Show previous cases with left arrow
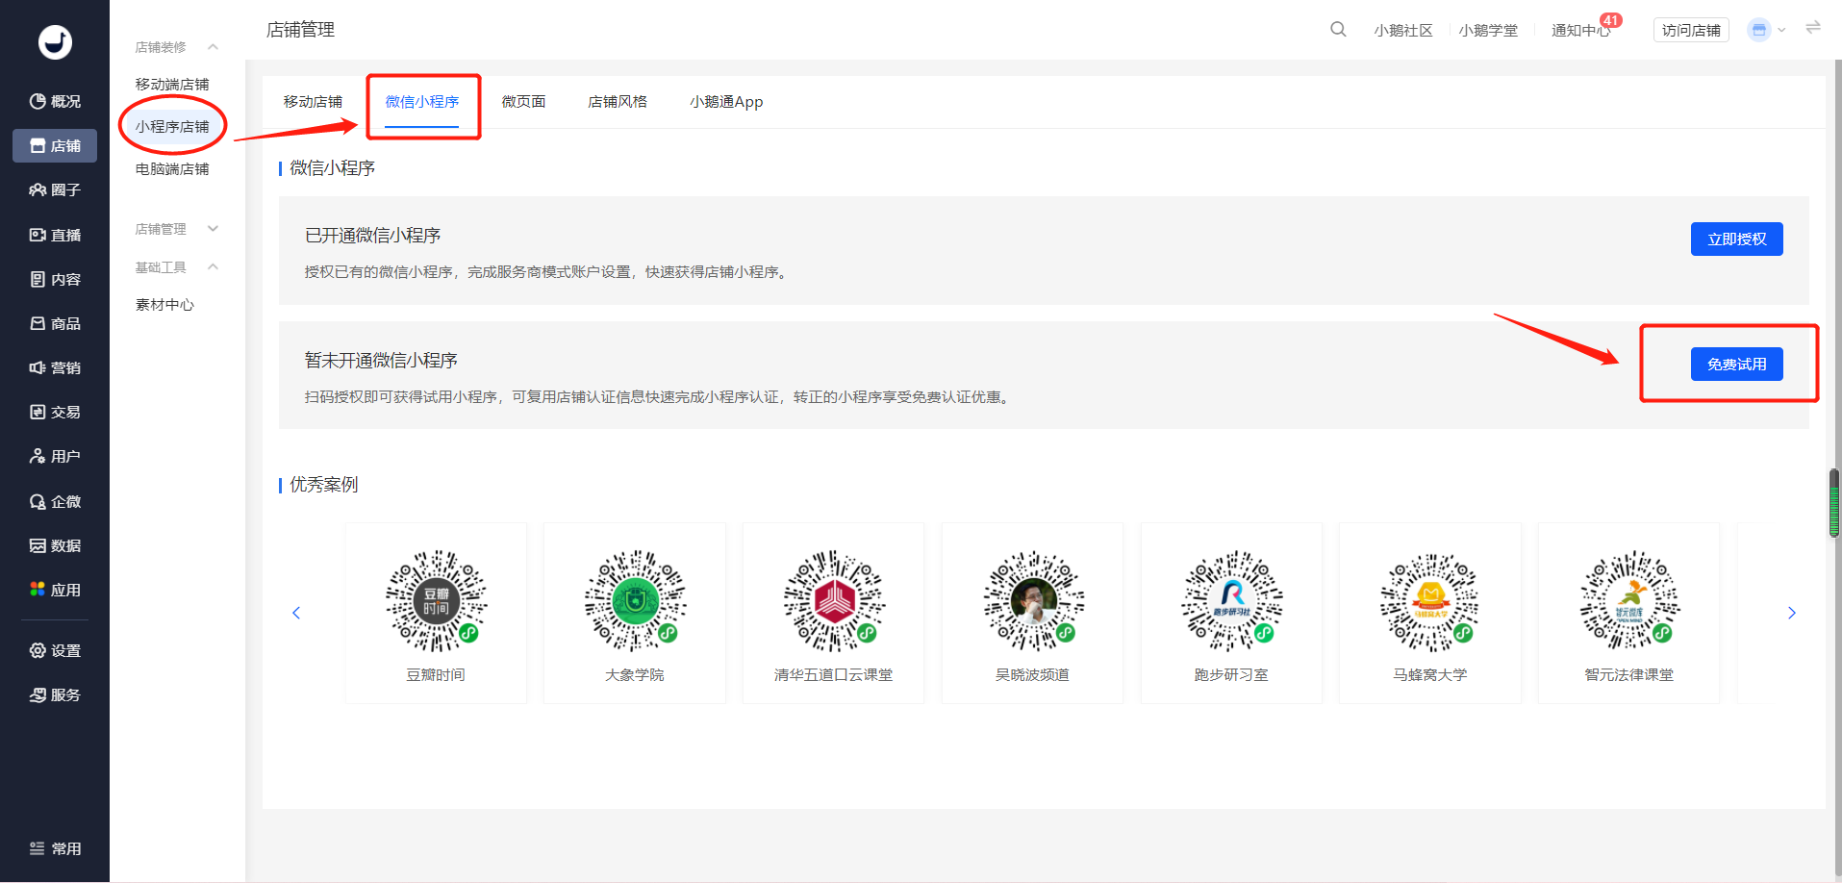Image resolution: width=1842 pixels, height=883 pixels. tap(296, 613)
